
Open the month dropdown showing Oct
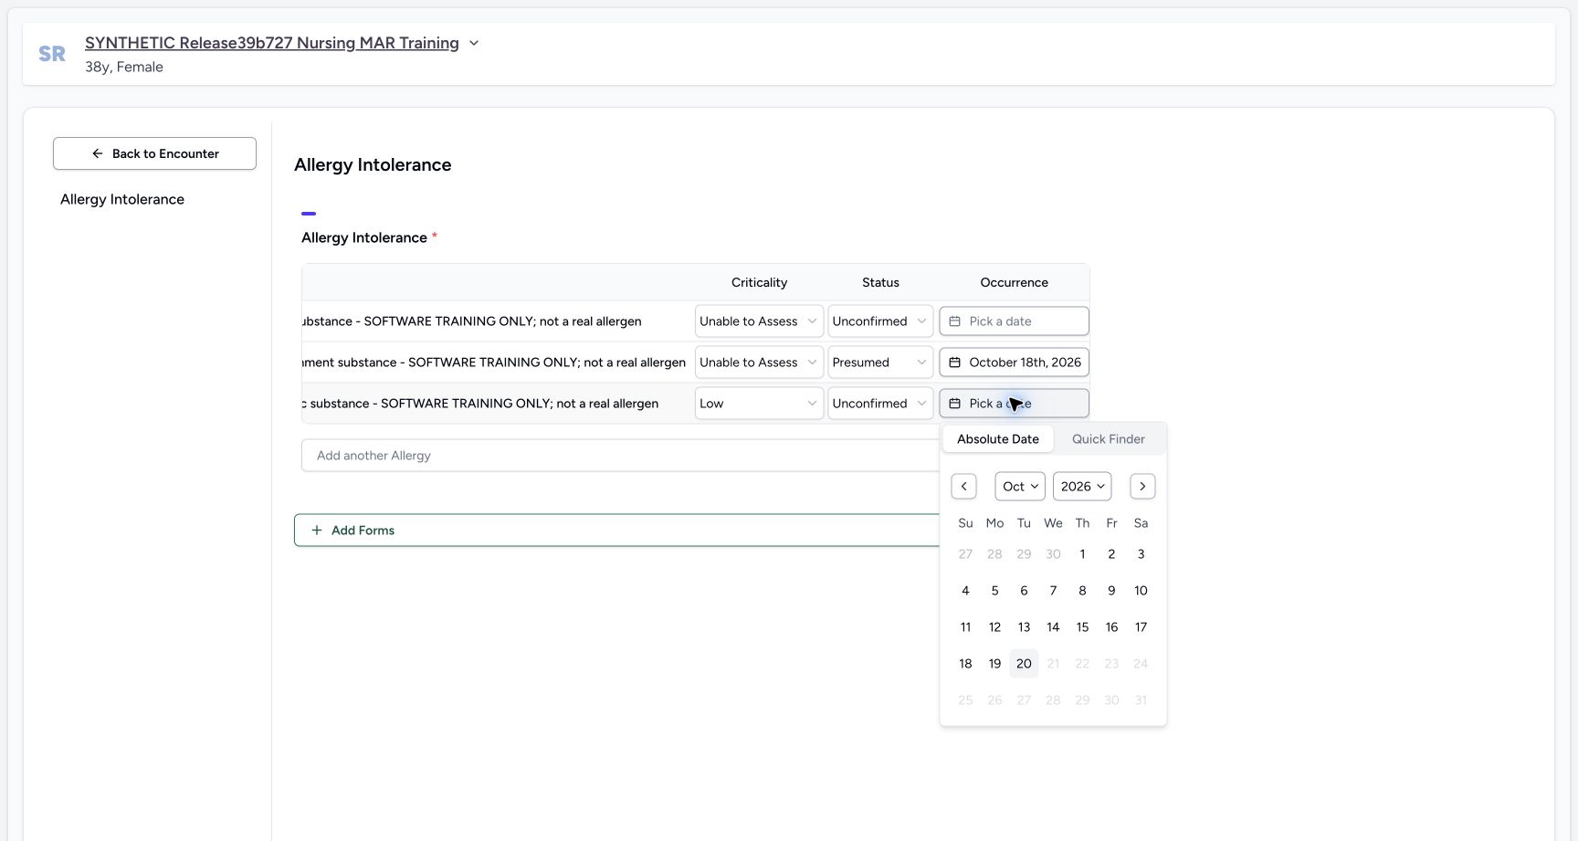pos(1020,487)
